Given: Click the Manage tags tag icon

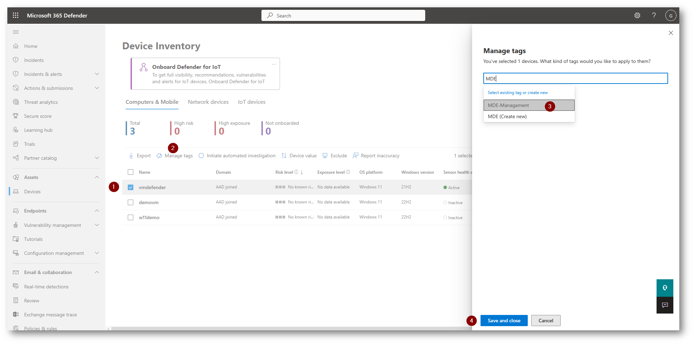Looking at the screenshot, I should click(159, 156).
